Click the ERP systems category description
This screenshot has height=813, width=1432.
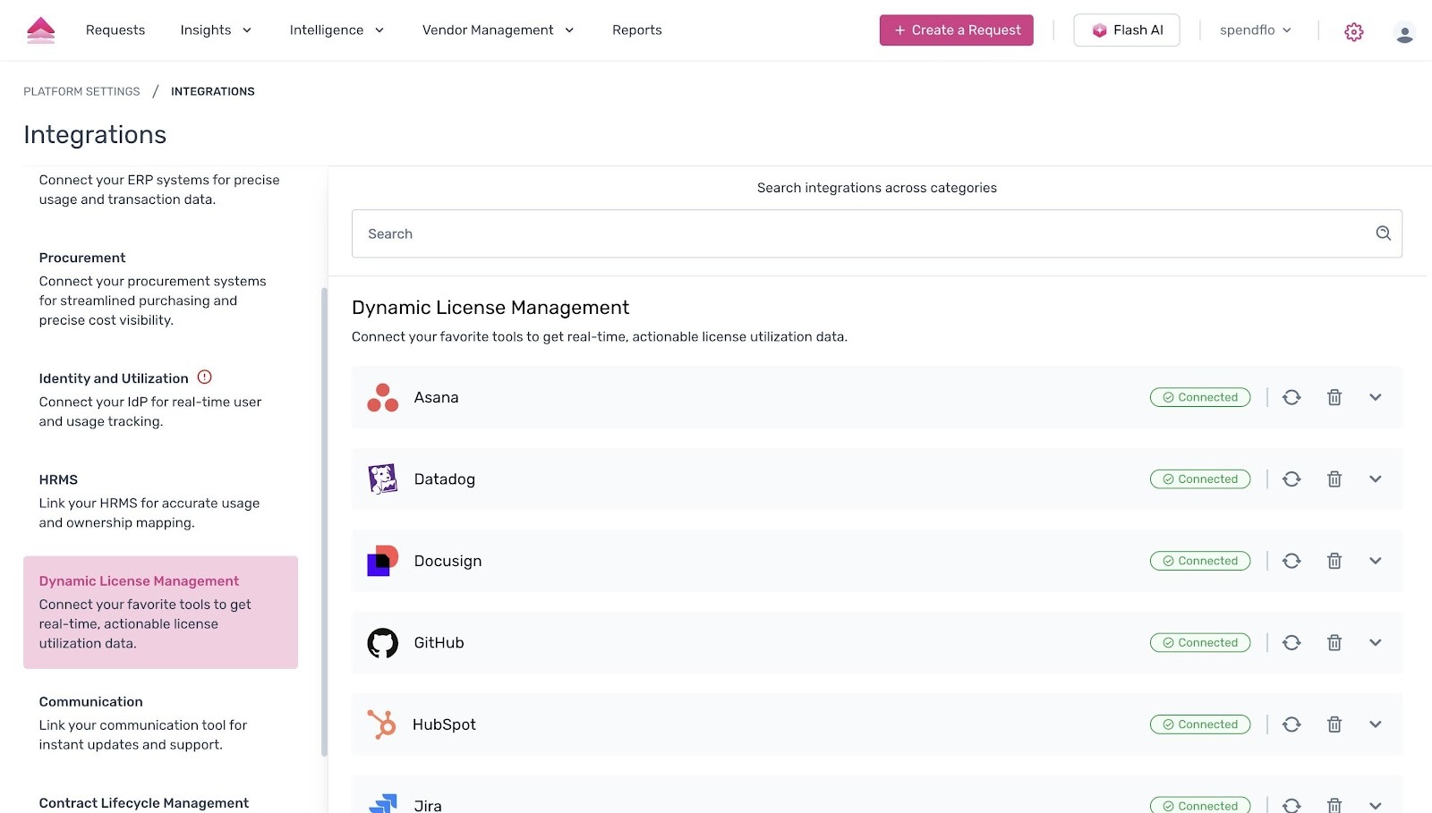[159, 190]
